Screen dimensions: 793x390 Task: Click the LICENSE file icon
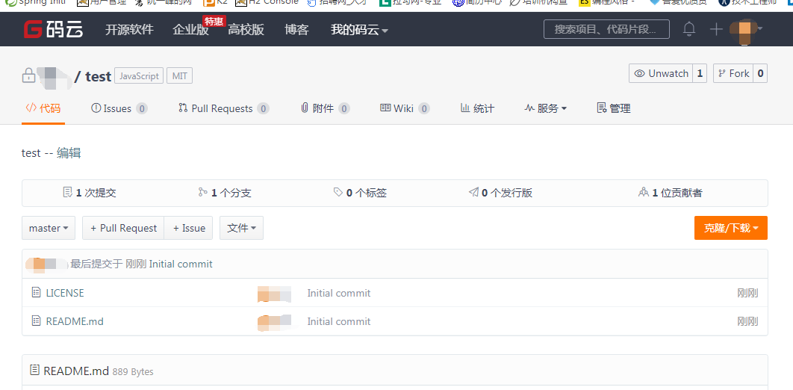tap(36, 293)
